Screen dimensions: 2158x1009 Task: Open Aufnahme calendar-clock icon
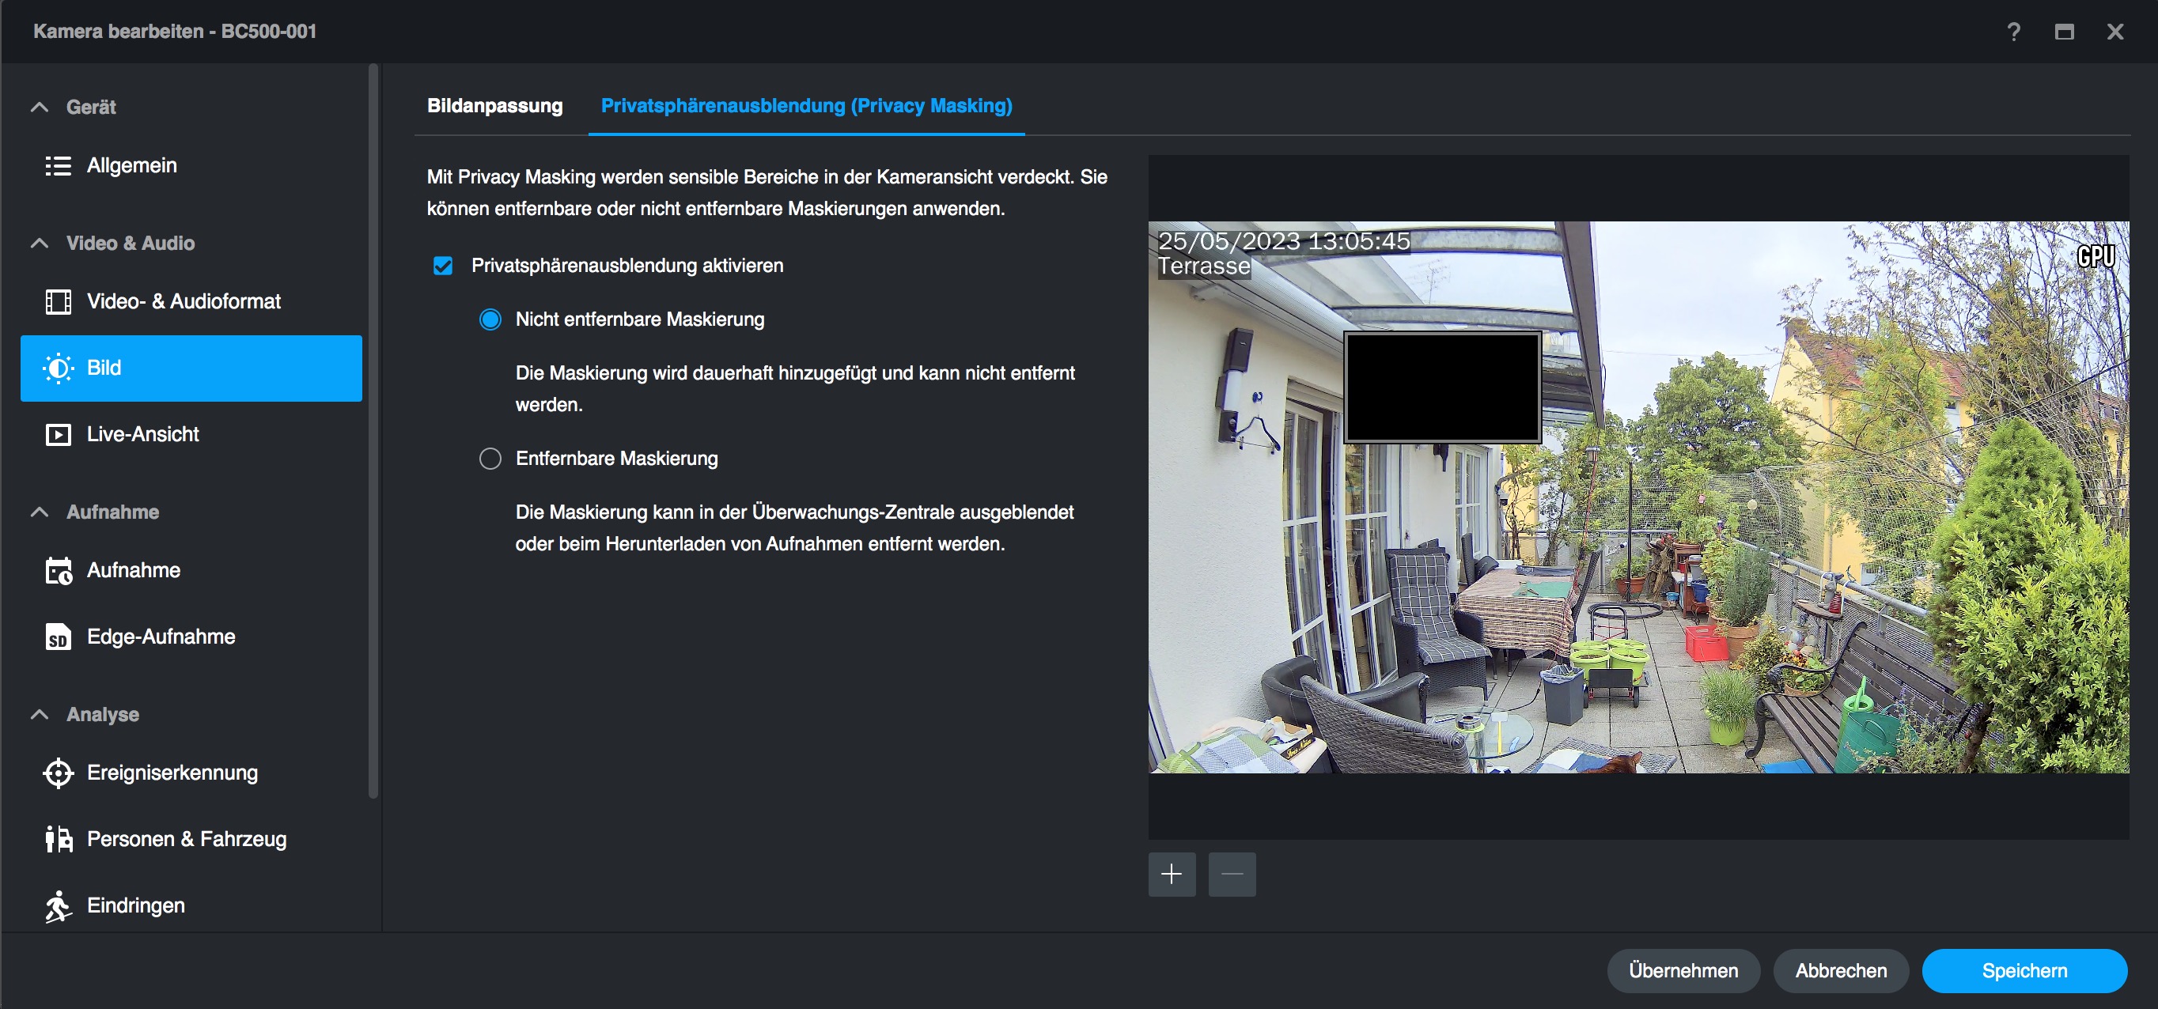tap(58, 571)
